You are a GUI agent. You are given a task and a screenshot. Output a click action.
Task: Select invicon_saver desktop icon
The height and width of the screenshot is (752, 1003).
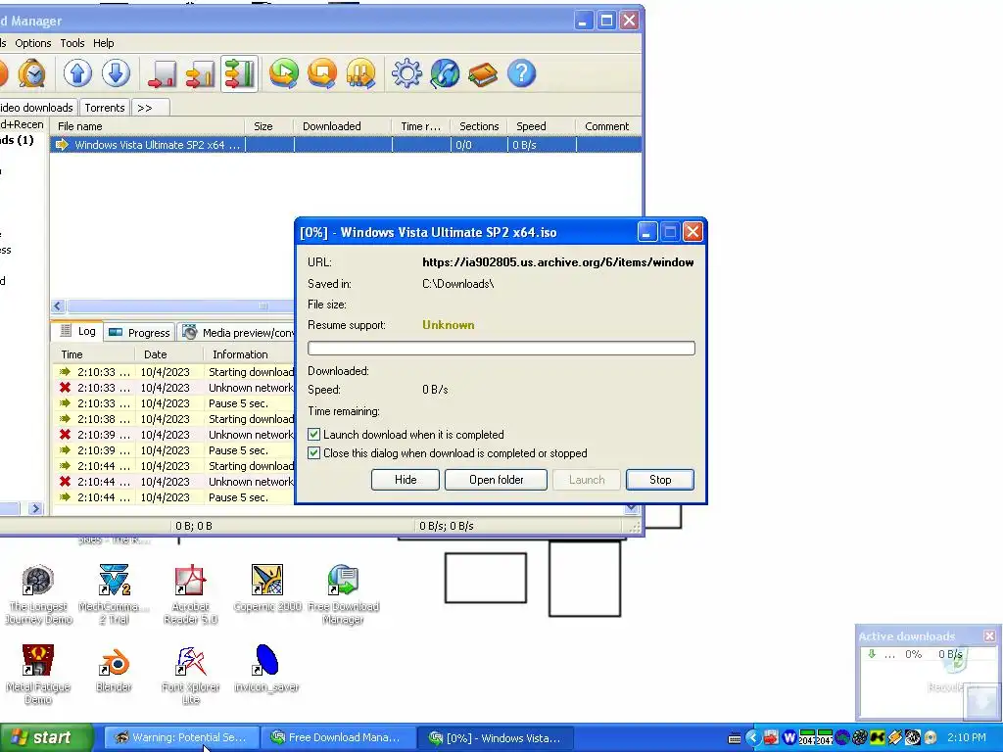click(266, 669)
